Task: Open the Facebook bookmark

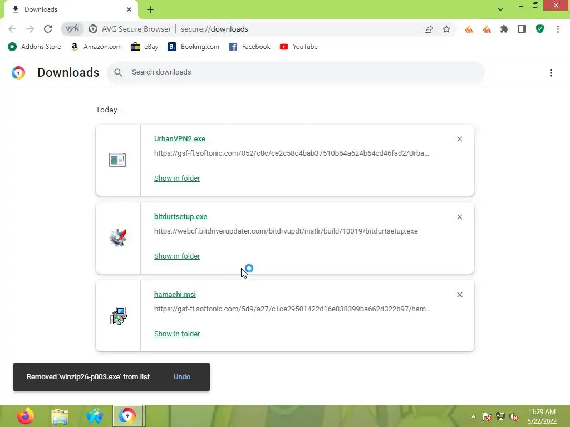Action: pos(250,47)
